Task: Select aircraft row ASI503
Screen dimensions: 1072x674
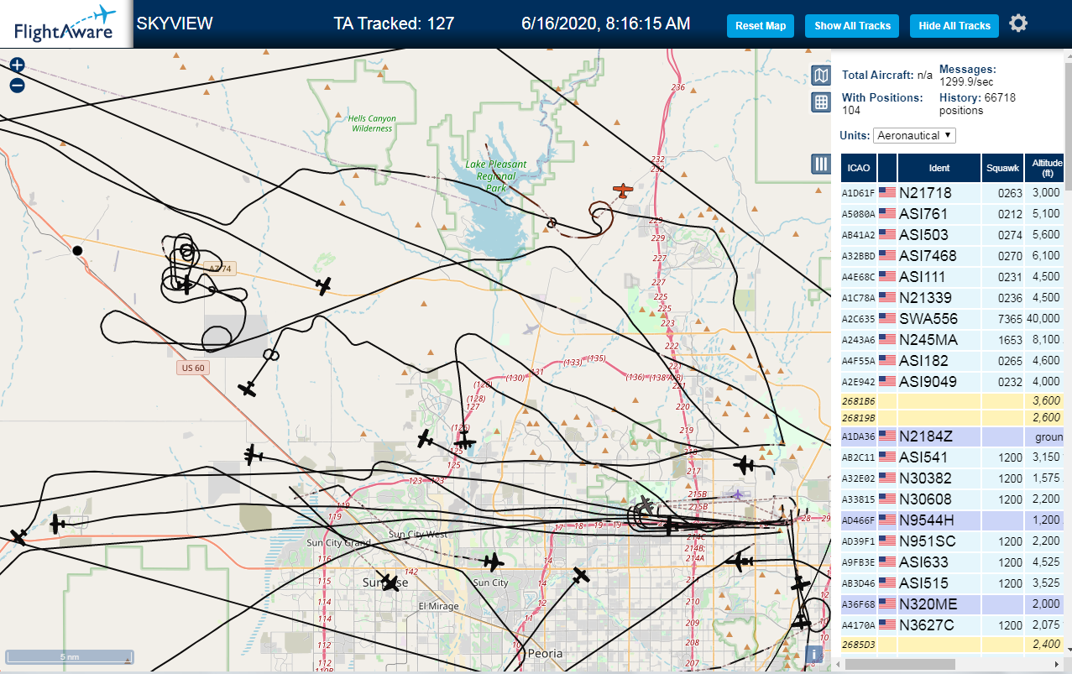Action: pos(953,235)
